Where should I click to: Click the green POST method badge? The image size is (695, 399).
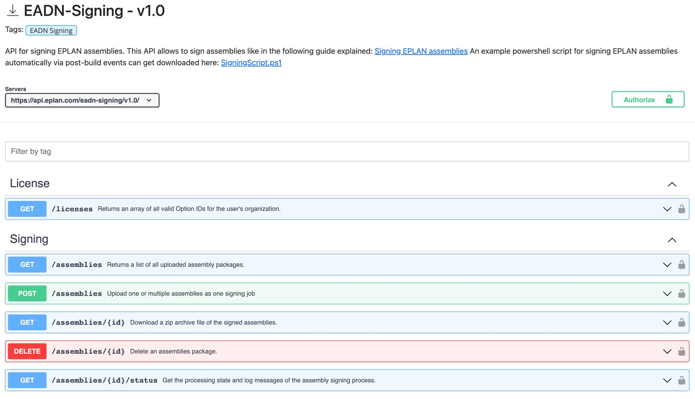(x=27, y=293)
